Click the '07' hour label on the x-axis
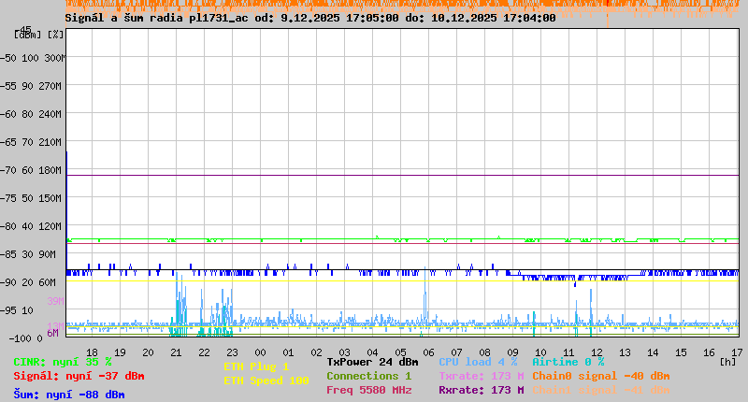The image size is (748, 402). (x=456, y=352)
